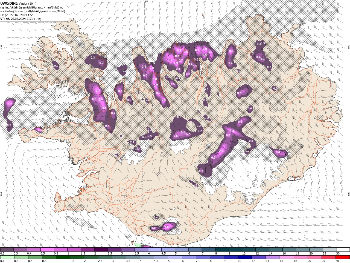This screenshot has width=350, height=263.
Task: Pick the white 30 swatch ending upper scale
Action: pyautogui.click(x=343, y=250)
